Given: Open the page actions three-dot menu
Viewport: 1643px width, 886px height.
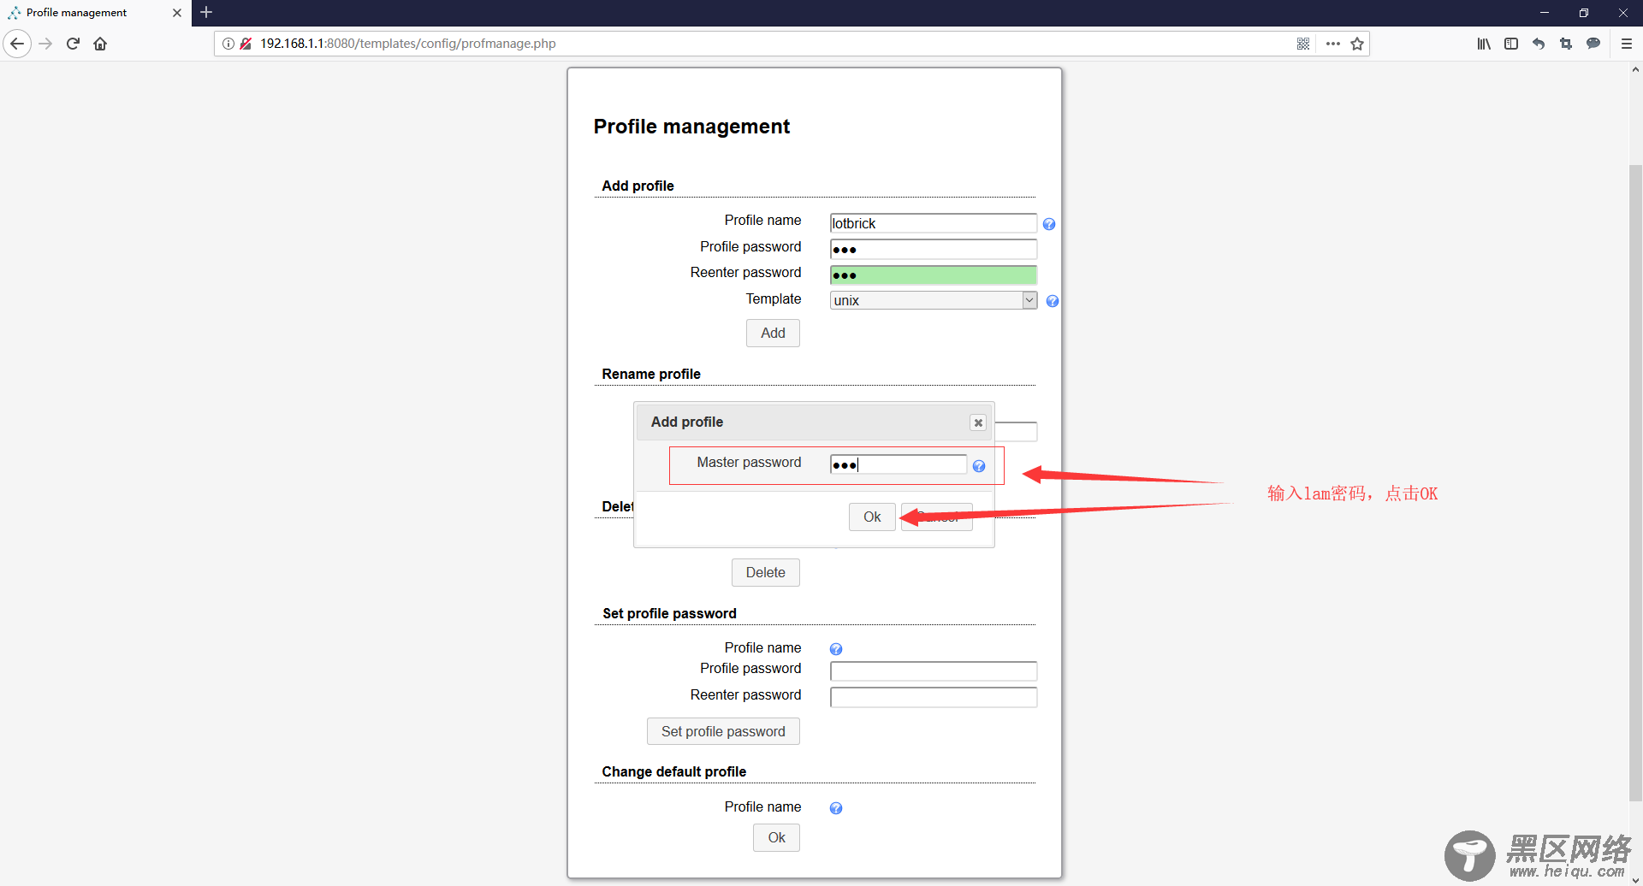Looking at the screenshot, I should coord(1332,44).
